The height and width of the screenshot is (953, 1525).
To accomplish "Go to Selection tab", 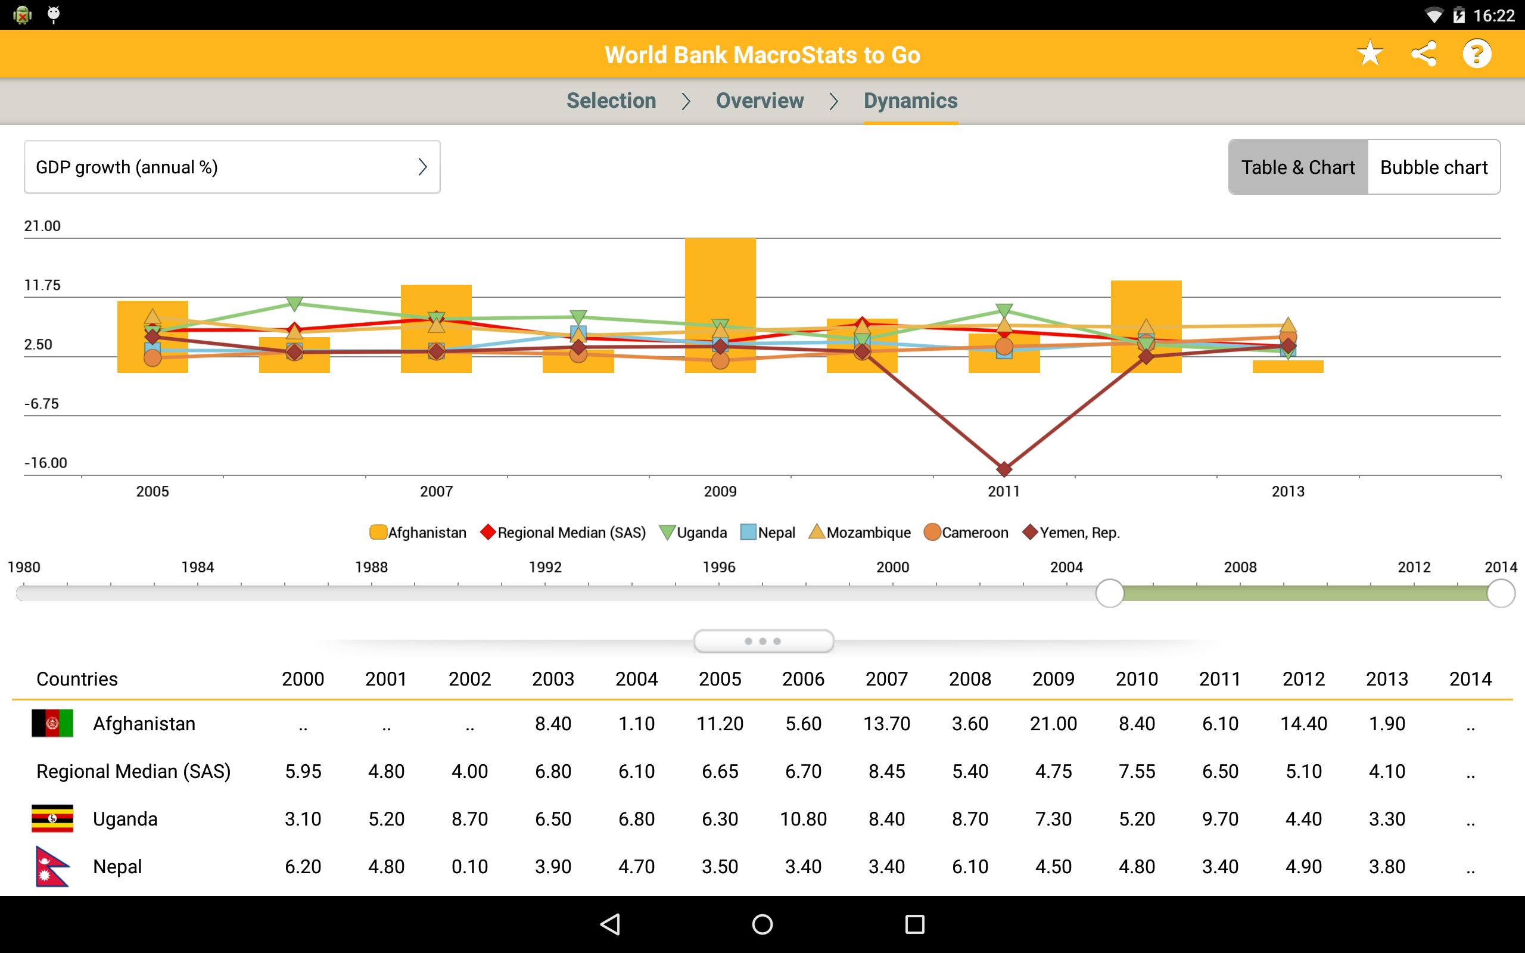I will click(x=611, y=101).
